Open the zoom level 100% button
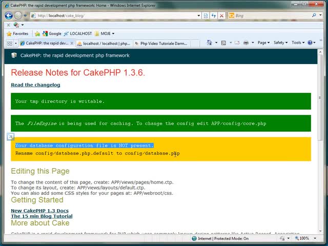 (x=302, y=238)
